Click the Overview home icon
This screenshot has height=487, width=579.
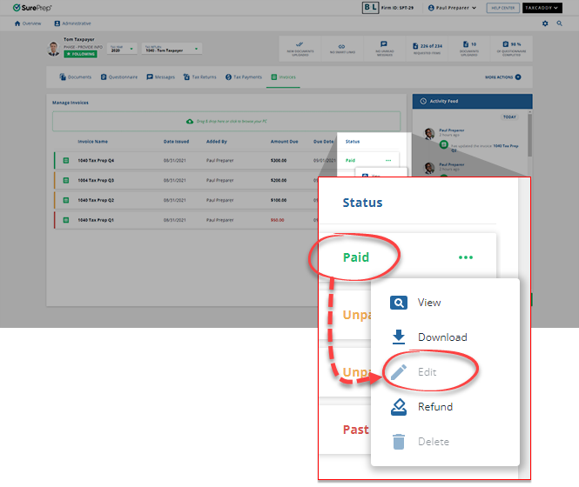point(17,23)
